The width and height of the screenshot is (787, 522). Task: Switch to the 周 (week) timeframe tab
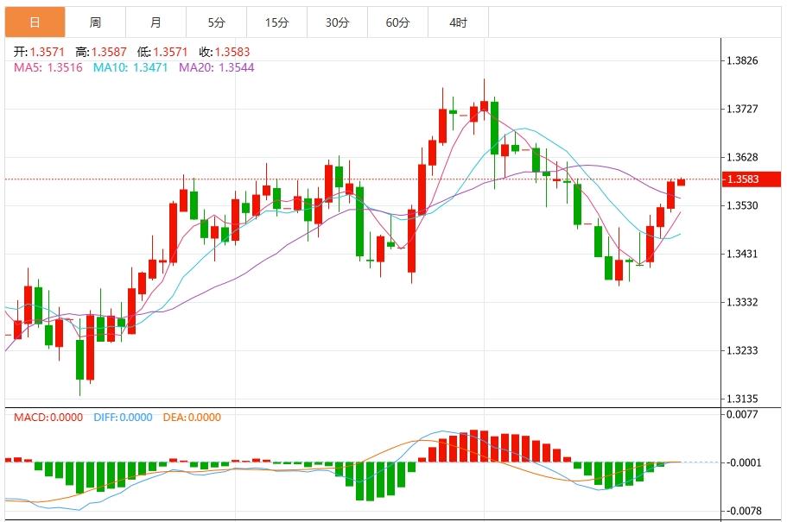(96, 19)
